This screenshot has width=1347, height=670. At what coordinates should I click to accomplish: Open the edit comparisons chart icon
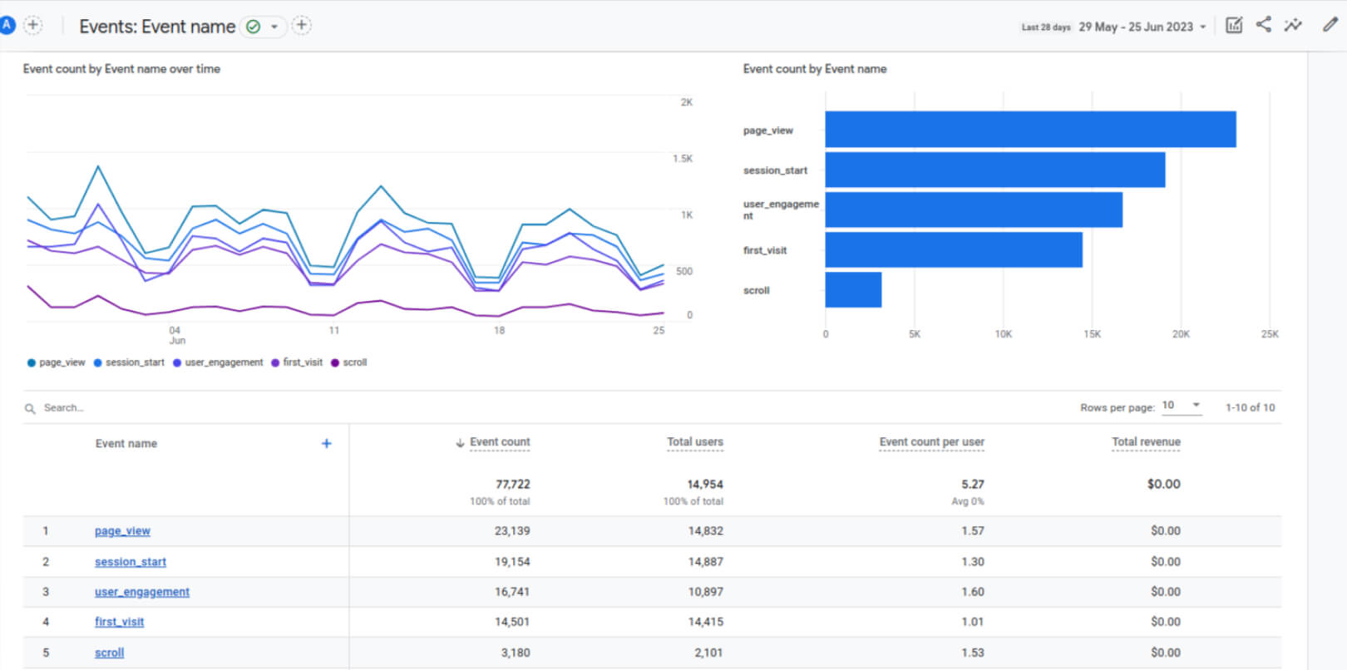[1234, 26]
